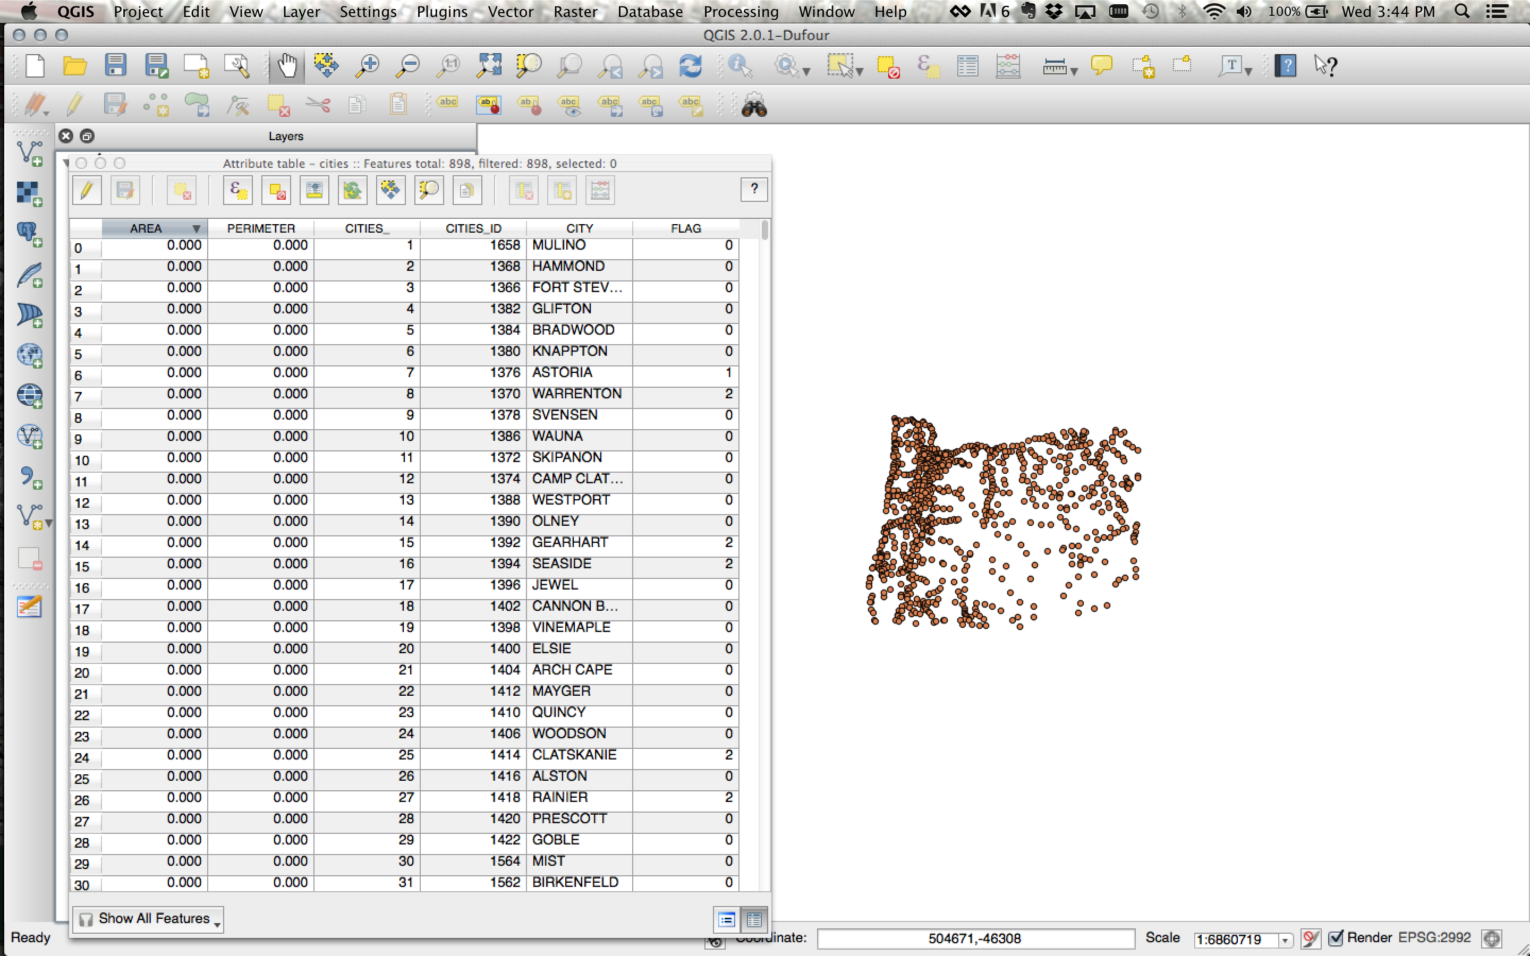Toggle the Render checkbox
Viewport: 1530px width, 956px height.
point(1335,937)
